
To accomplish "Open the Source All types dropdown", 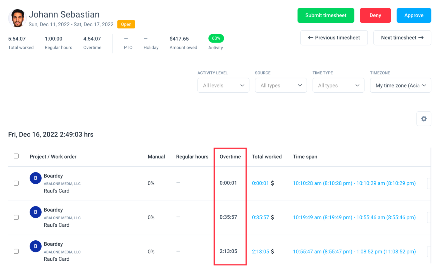I will 281,85.
